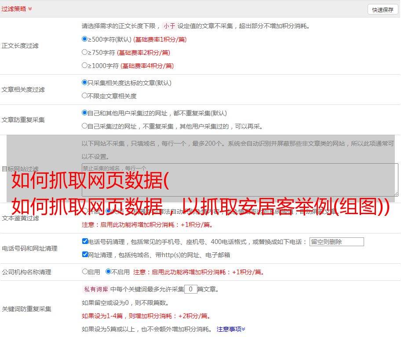The image size is (401, 337).
Task: Click the 快速保存 quick save button
Action: point(383,10)
